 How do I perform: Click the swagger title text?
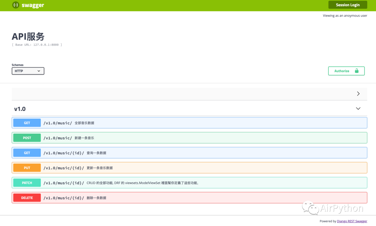(33, 5)
